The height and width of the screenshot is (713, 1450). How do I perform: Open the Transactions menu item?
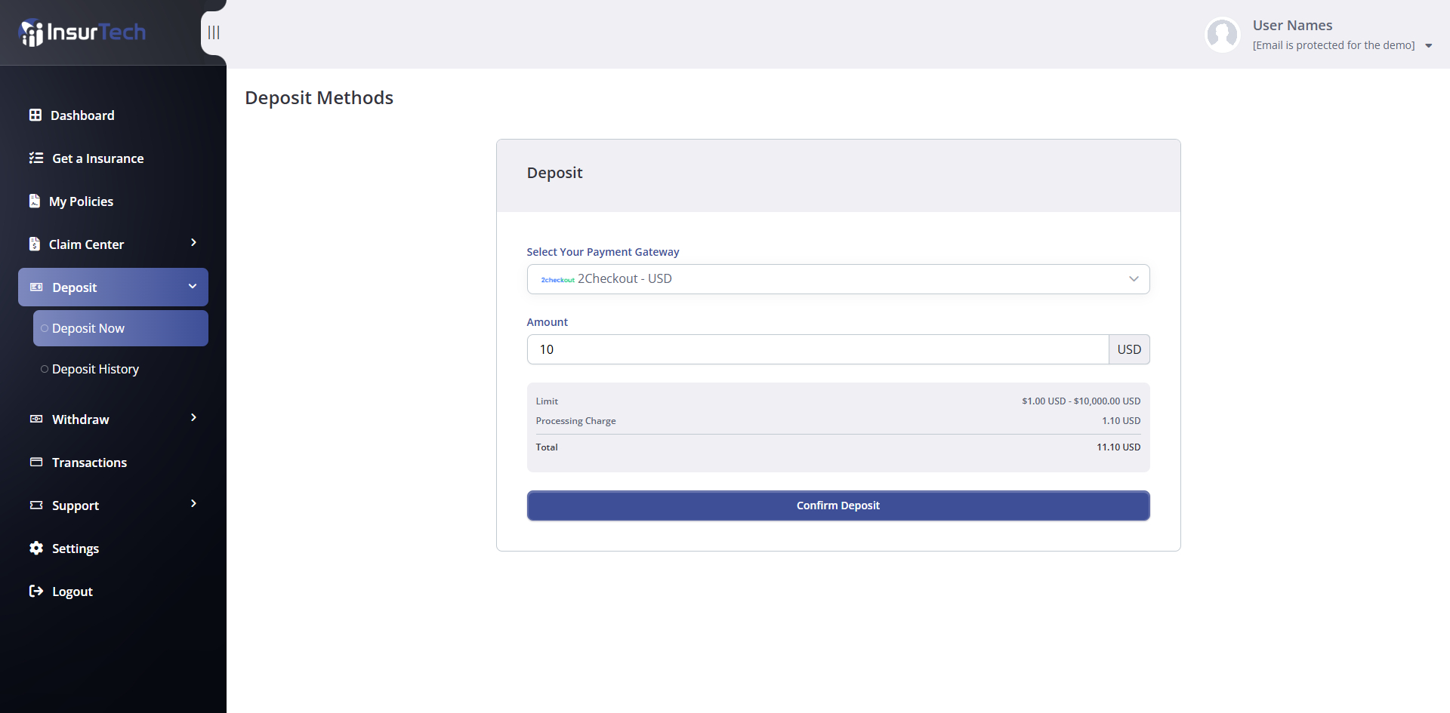coord(89,463)
